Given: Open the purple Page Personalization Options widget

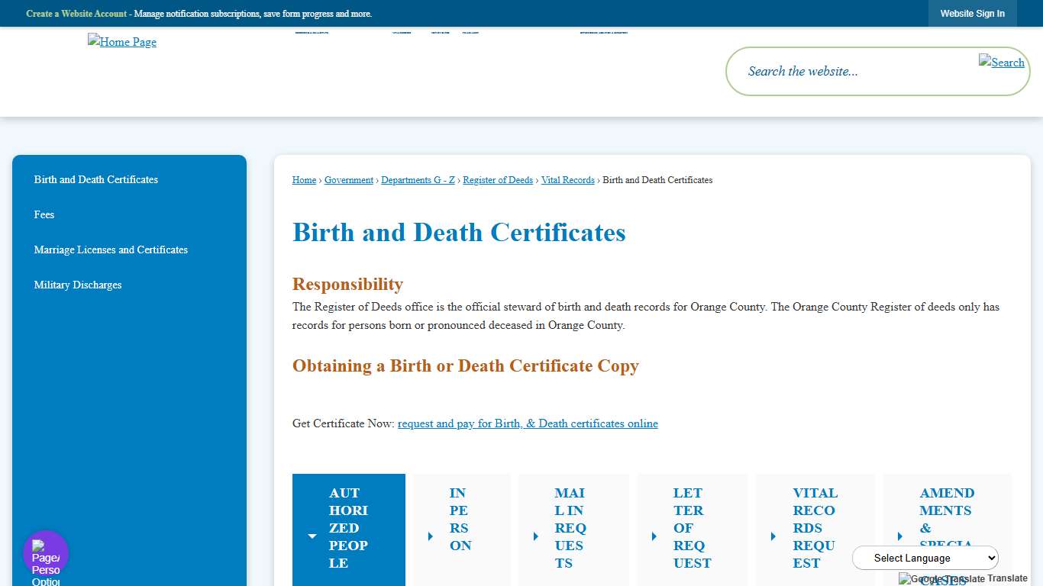Looking at the screenshot, I should point(45,552).
